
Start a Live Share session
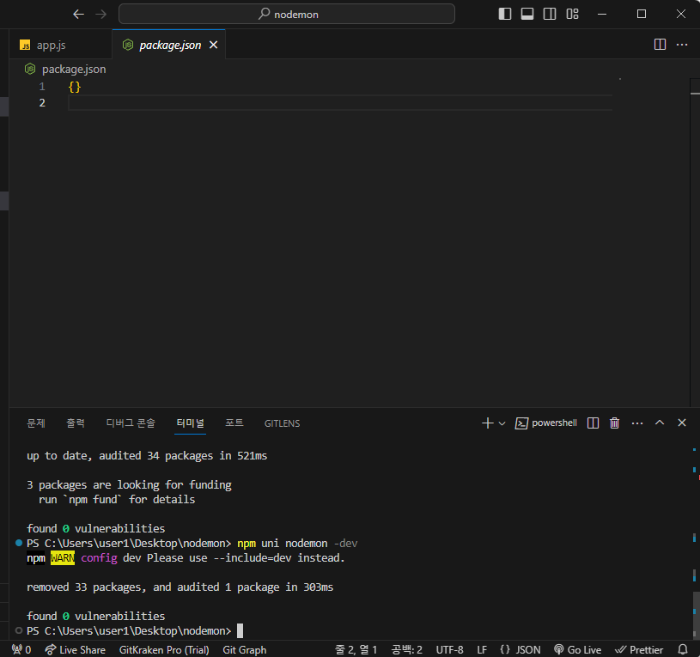[x=75, y=650]
